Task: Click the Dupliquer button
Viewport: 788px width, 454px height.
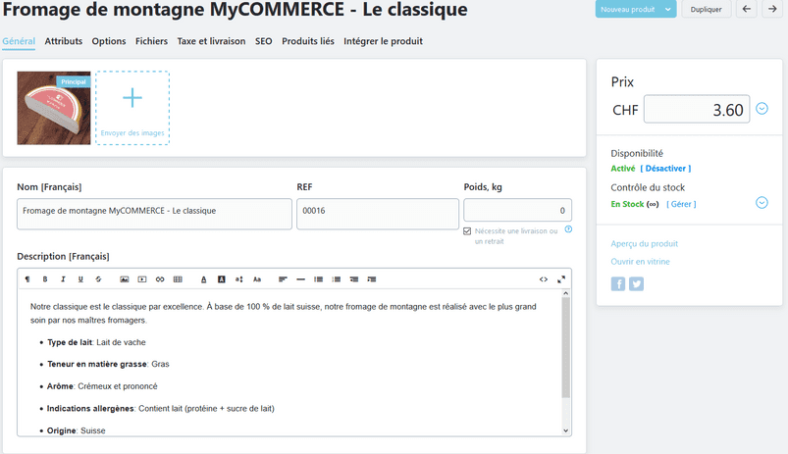Action: [x=707, y=9]
